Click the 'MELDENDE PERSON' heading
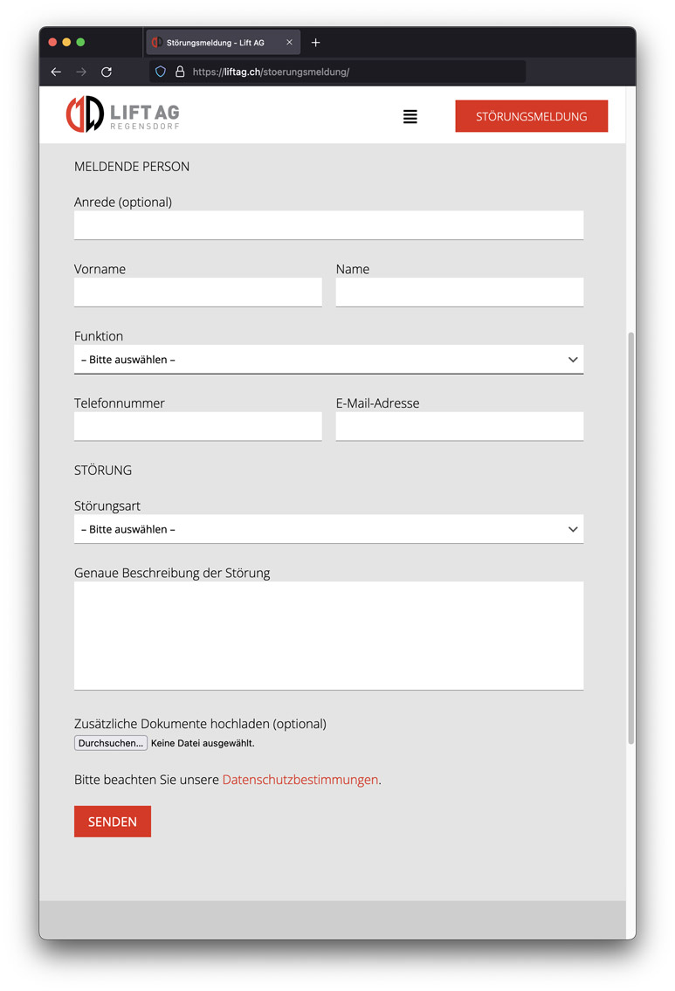Image resolution: width=675 pixels, height=991 pixels. 132,167
